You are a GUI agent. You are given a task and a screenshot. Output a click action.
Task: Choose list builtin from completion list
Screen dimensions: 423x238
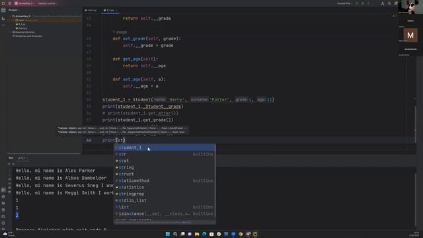tap(165, 207)
